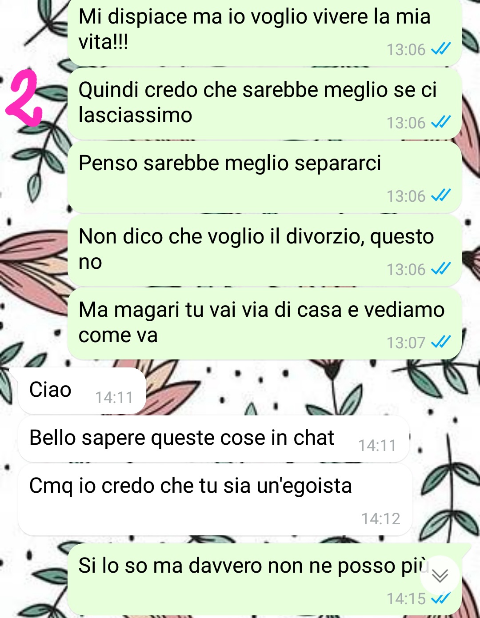Click the 14:11 timestamp next to Ciao

114,397
